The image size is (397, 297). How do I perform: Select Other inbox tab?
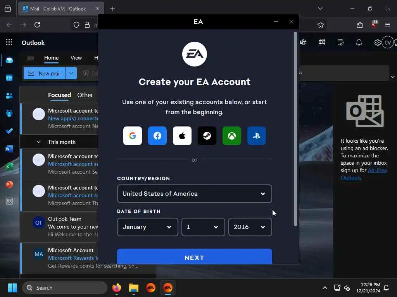[x=85, y=95]
